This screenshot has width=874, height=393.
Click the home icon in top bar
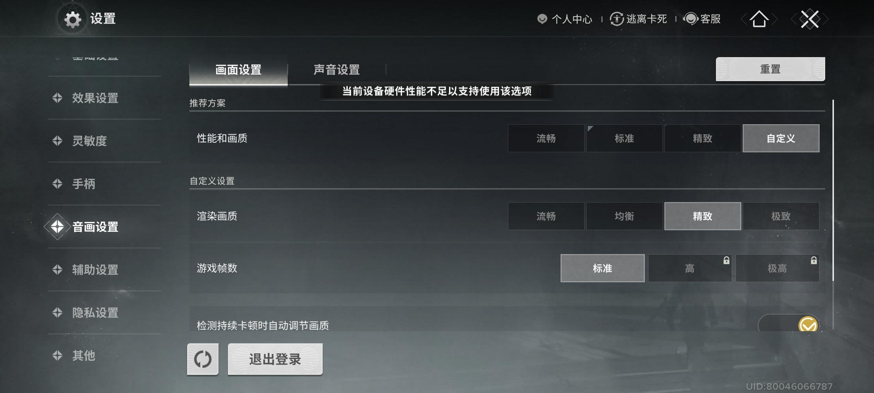point(759,19)
